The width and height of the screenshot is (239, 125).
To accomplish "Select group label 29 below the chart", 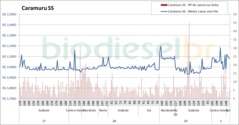I will click(185, 121).
